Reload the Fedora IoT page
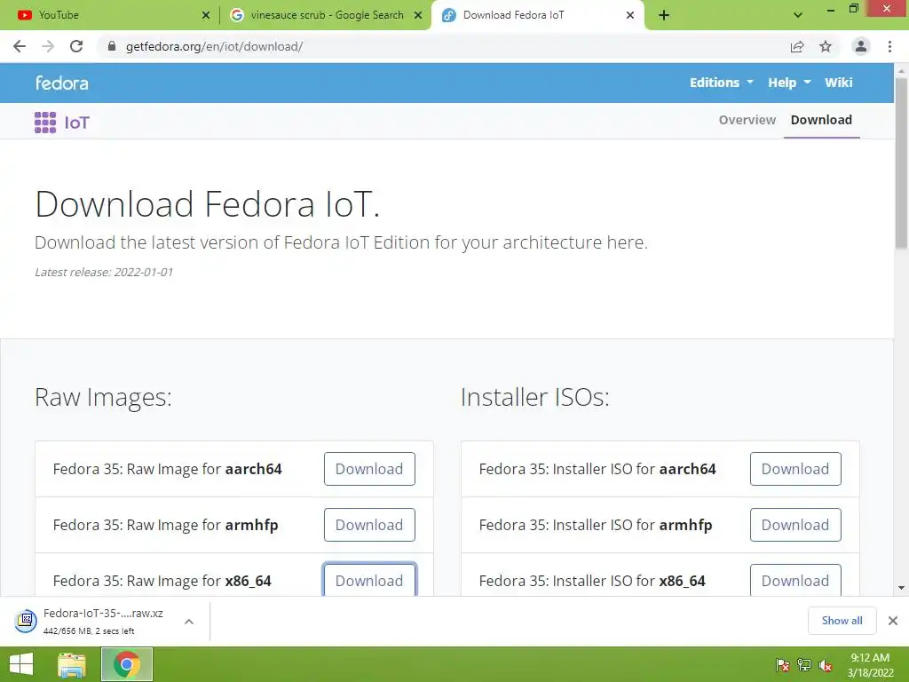 pos(76,46)
